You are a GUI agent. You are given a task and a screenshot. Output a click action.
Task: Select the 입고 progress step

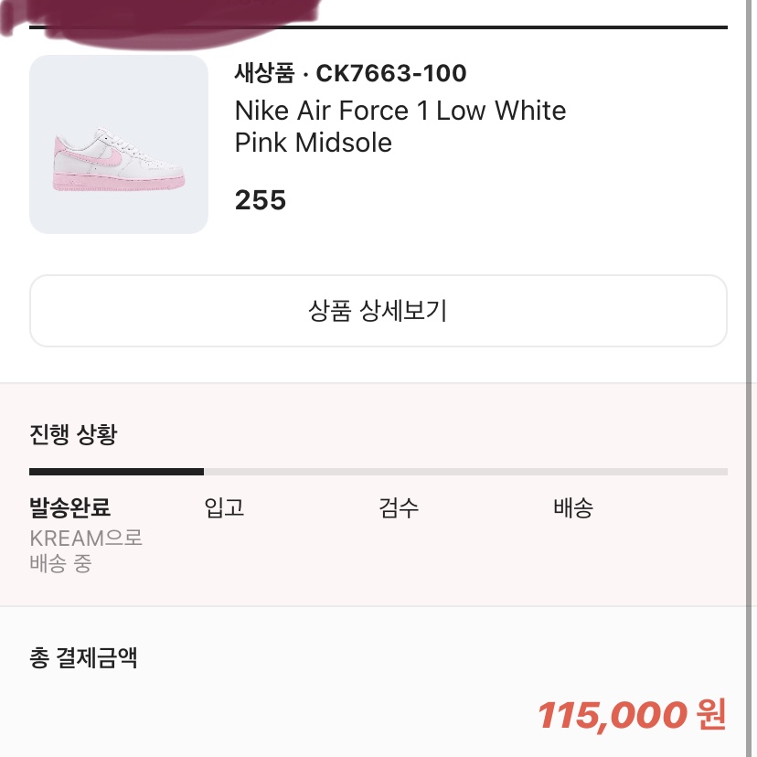(x=224, y=507)
